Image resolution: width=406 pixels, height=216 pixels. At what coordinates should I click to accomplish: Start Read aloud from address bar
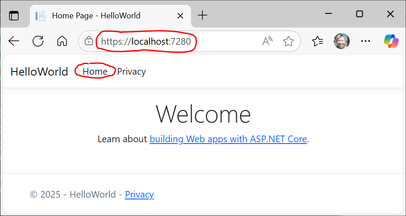click(x=267, y=42)
